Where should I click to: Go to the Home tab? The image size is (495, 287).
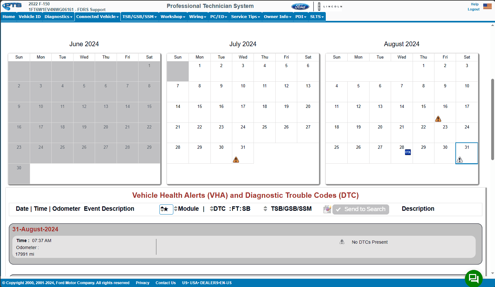point(9,17)
